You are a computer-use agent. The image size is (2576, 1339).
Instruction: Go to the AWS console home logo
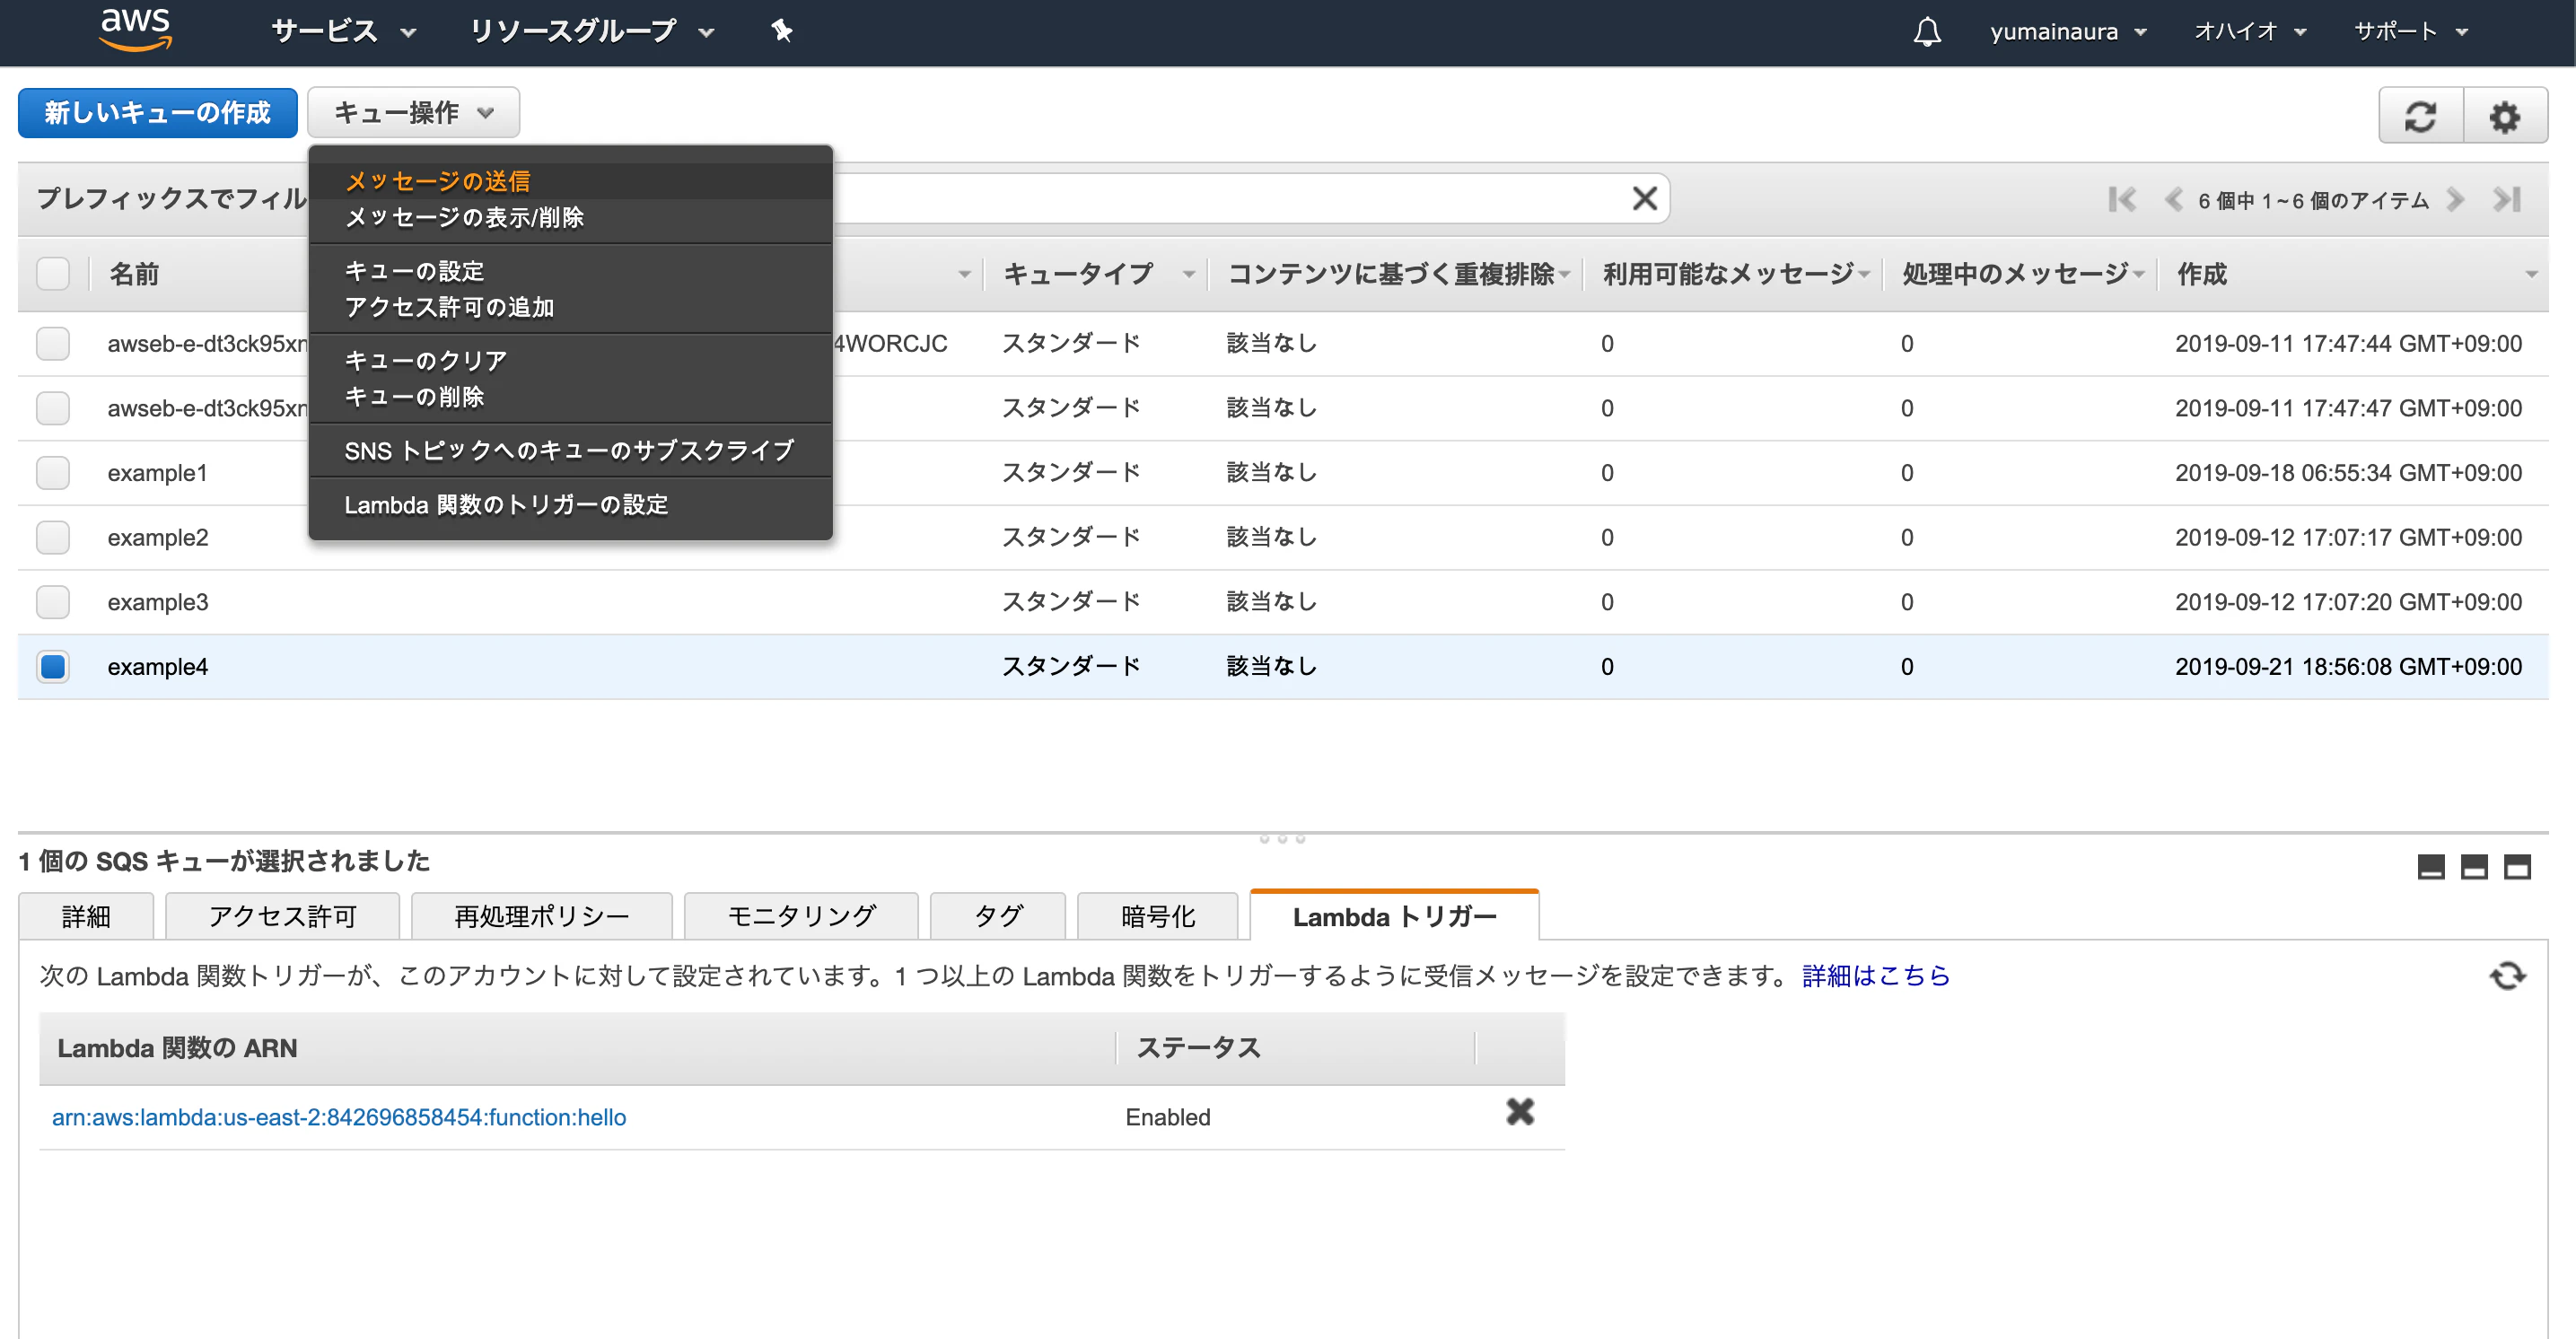pyautogui.click(x=136, y=29)
